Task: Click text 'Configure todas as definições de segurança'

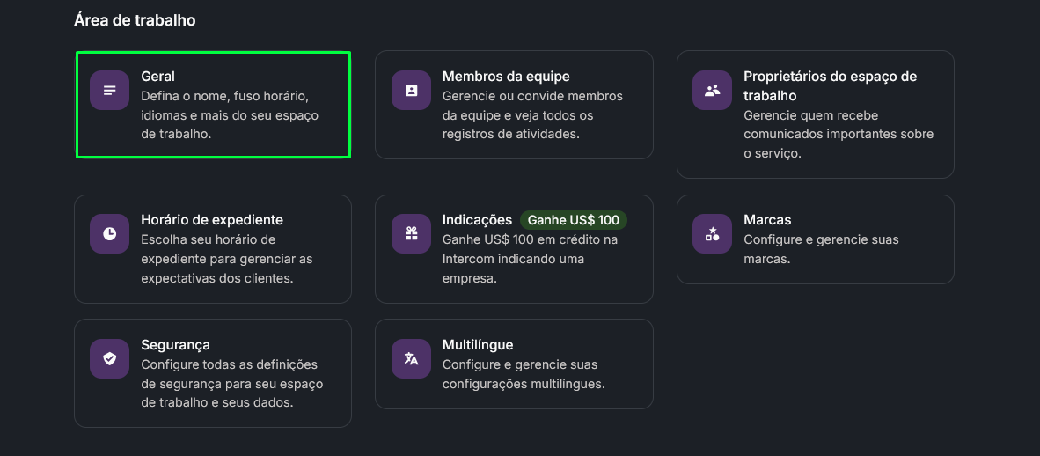Action: [x=230, y=374]
